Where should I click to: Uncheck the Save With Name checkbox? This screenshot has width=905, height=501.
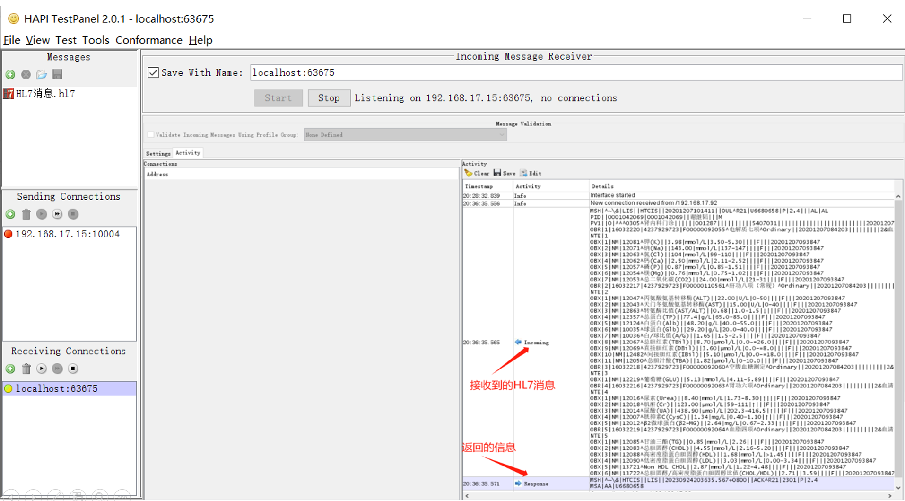tap(153, 73)
